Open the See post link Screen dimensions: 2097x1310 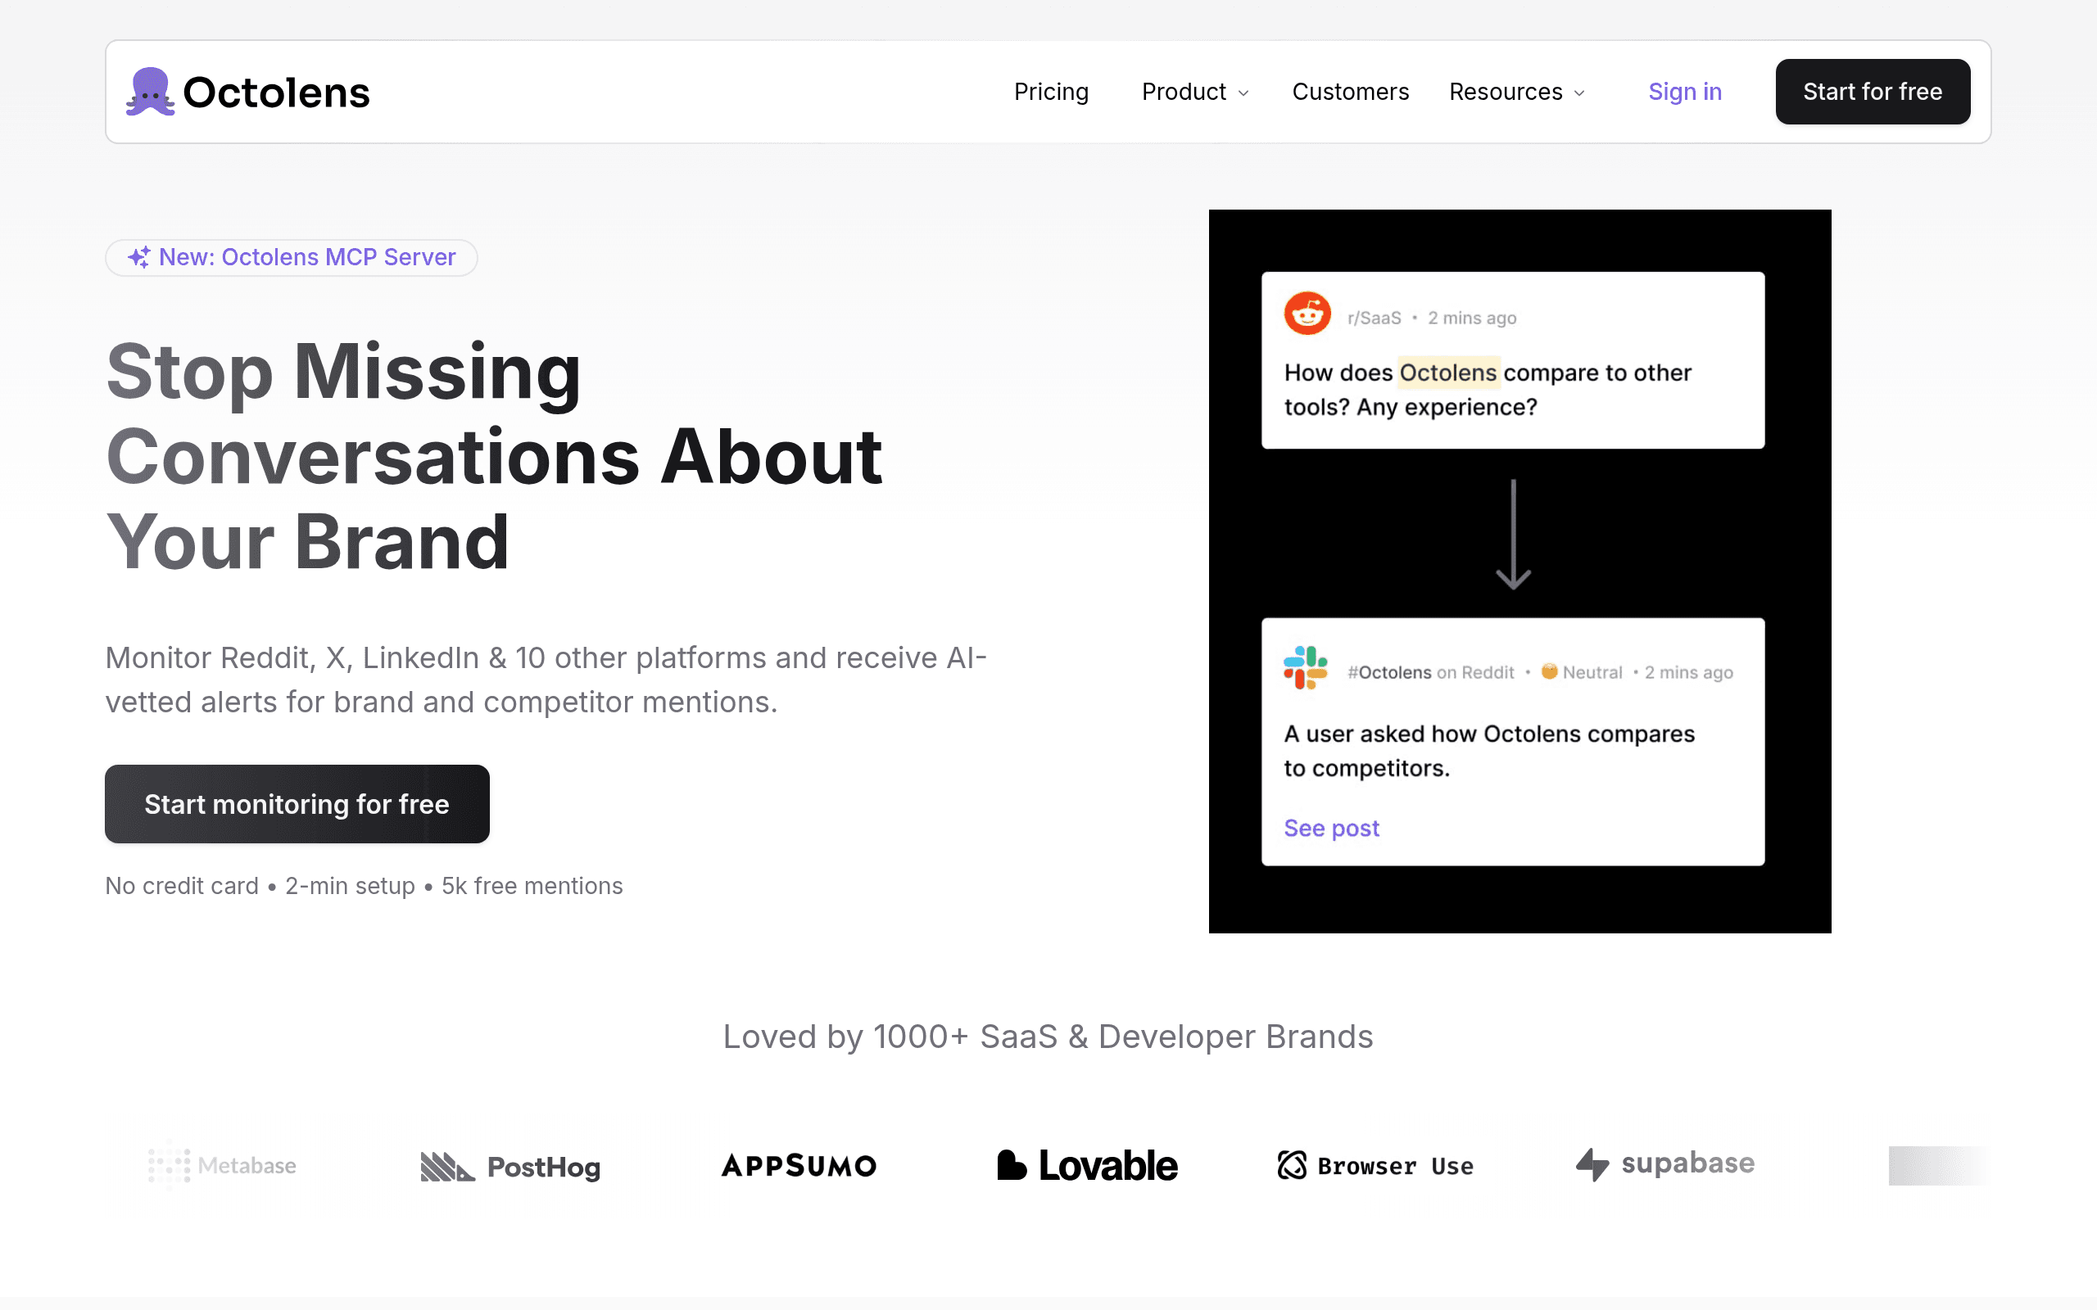pos(1331,829)
